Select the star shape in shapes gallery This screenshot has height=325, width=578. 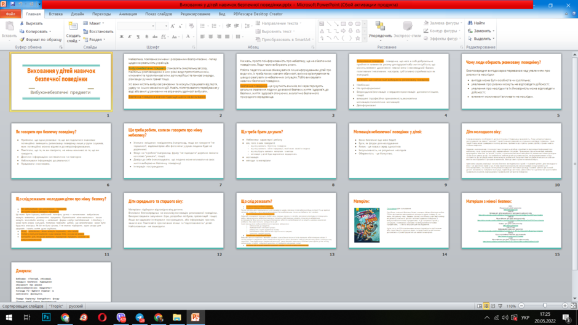click(358, 38)
